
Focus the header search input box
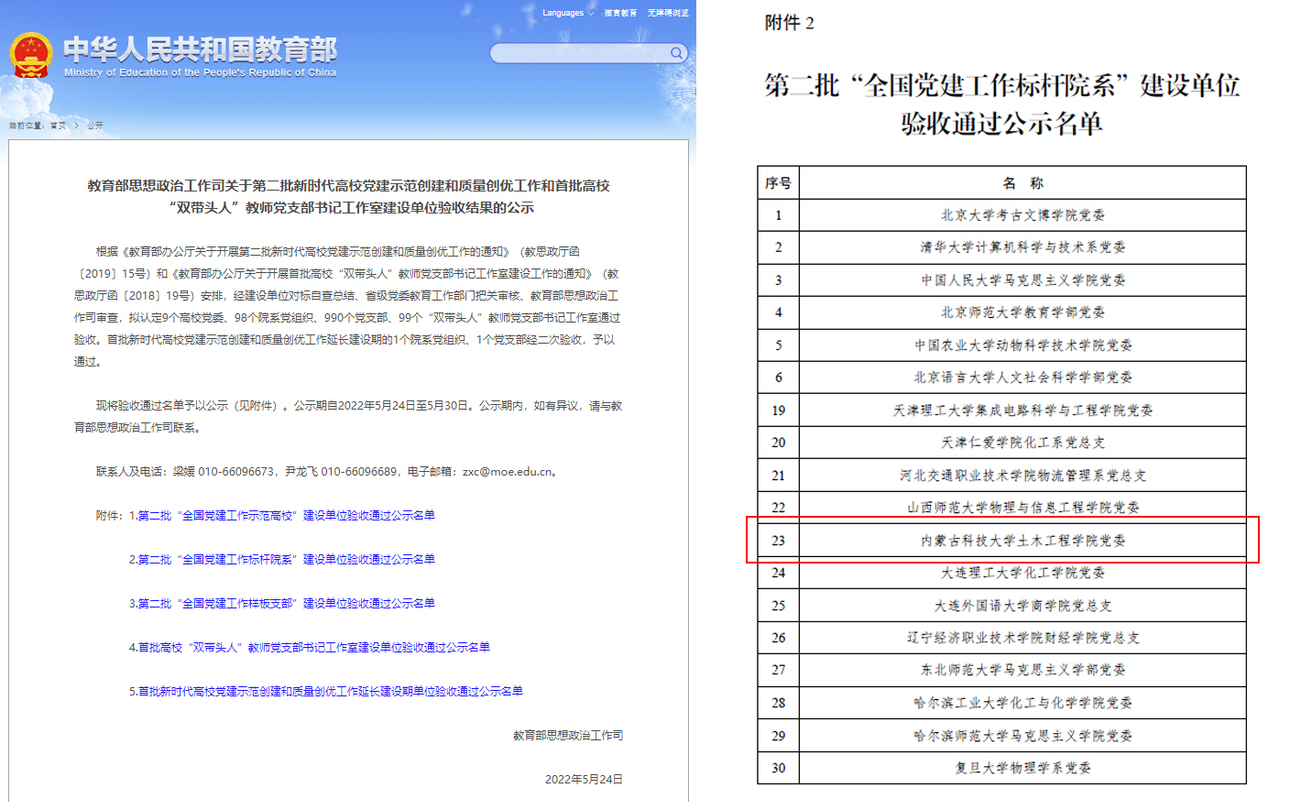click(x=579, y=53)
